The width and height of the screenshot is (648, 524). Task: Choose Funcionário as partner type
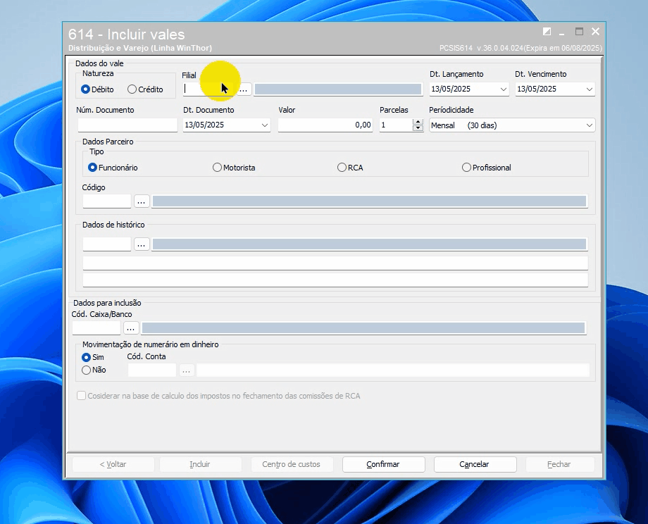(x=113, y=168)
